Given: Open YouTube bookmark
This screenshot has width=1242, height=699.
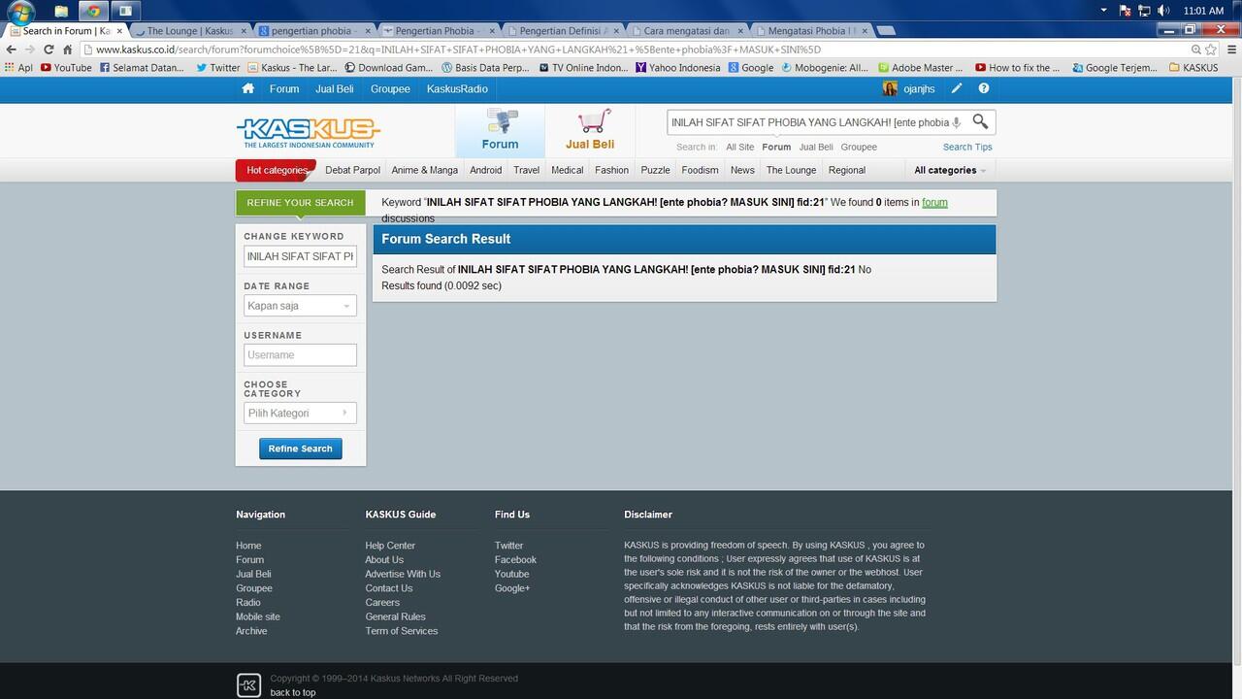Looking at the screenshot, I should click(x=66, y=68).
